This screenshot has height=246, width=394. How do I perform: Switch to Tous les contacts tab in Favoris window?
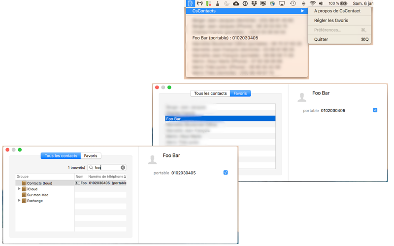[x=210, y=93]
